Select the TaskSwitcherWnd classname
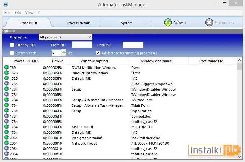Image resolution: width=245 pixels, height=162 pixels. pyautogui.click(x=146, y=138)
